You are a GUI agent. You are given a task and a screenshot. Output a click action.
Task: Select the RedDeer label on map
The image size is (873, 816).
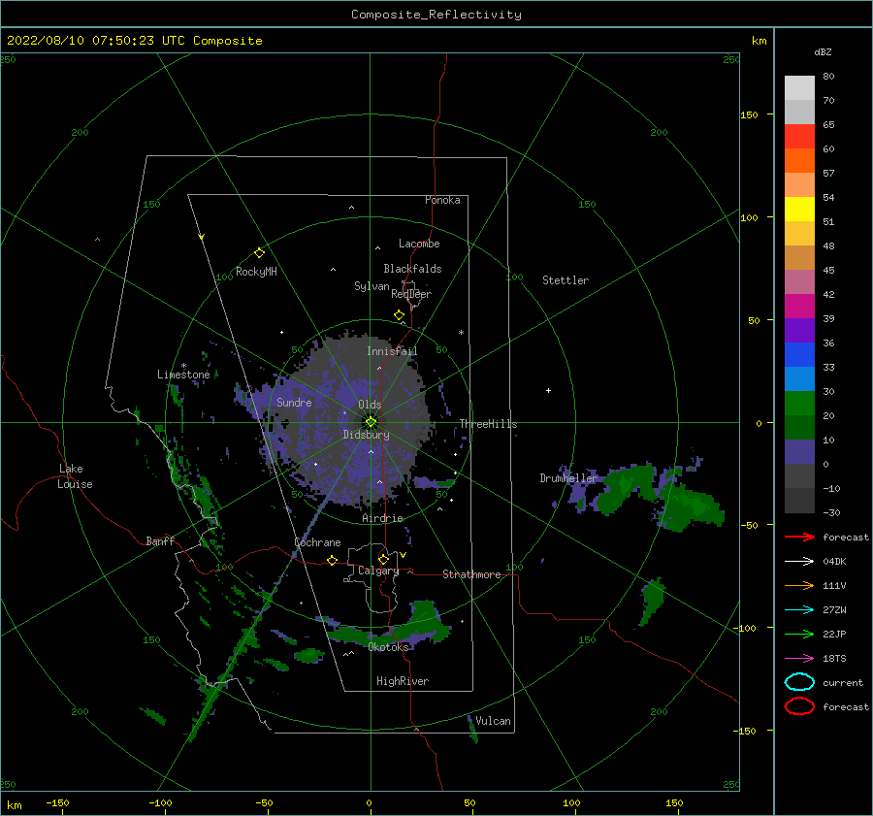click(x=411, y=294)
